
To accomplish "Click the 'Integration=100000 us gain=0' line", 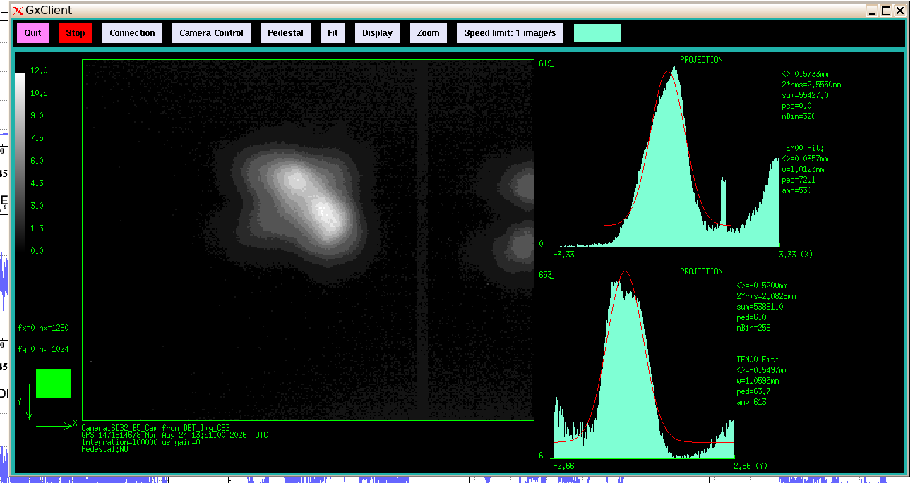I will [141, 442].
